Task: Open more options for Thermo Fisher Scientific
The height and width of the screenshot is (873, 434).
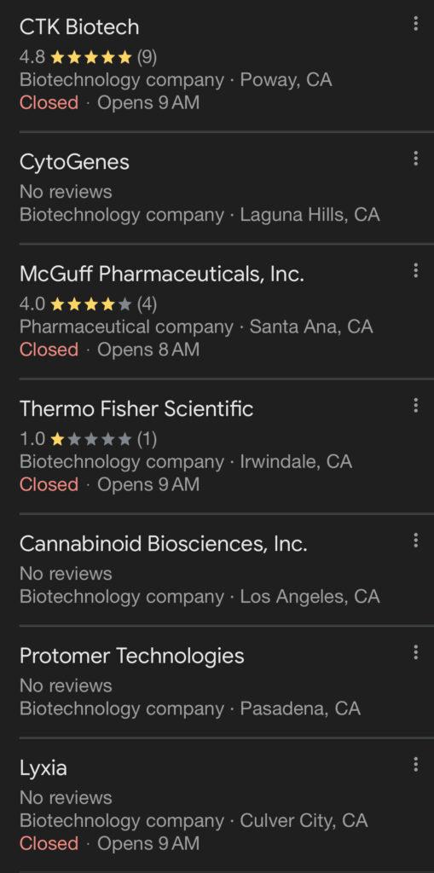Action: point(415,405)
